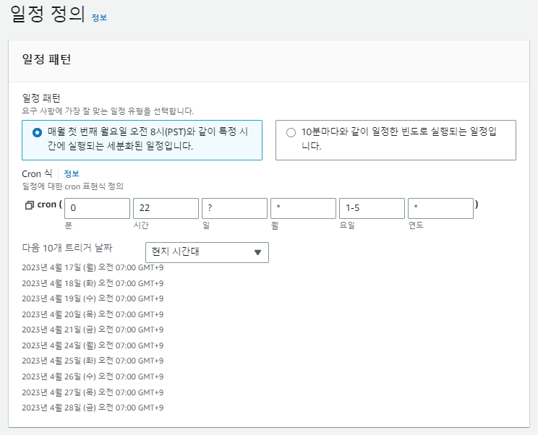
Task: Open the 정보 link next to 일정 정의
Action: (99, 17)
